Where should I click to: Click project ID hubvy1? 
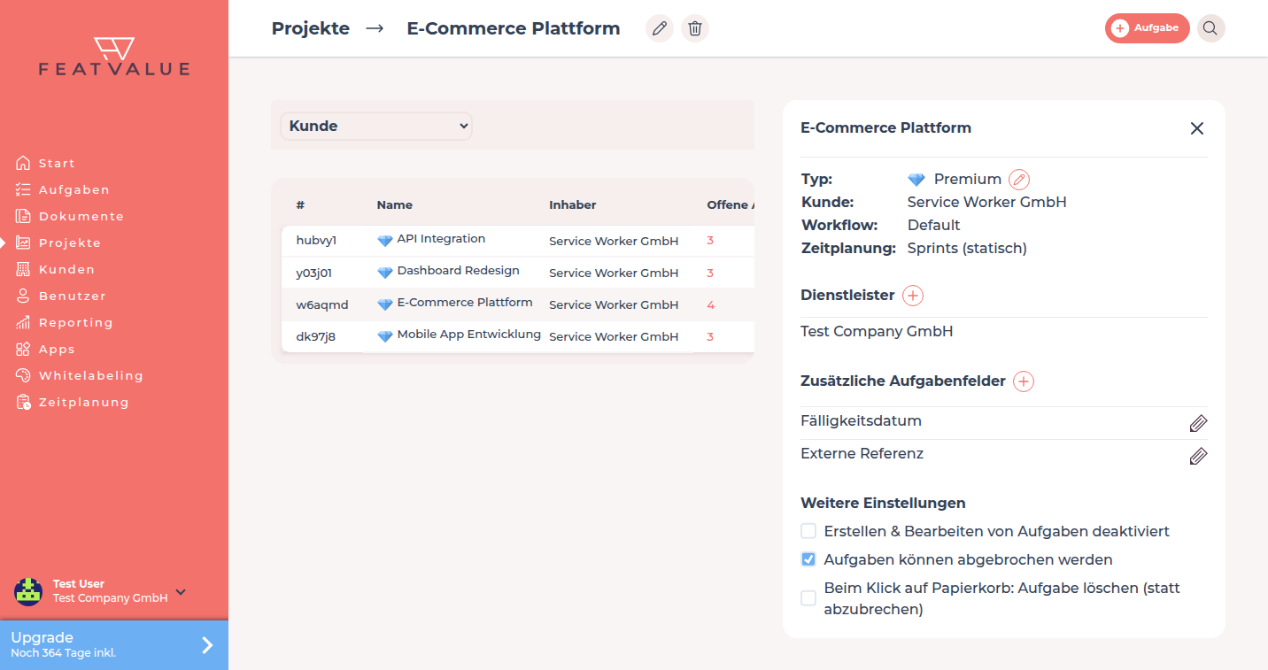click(316, 241)
